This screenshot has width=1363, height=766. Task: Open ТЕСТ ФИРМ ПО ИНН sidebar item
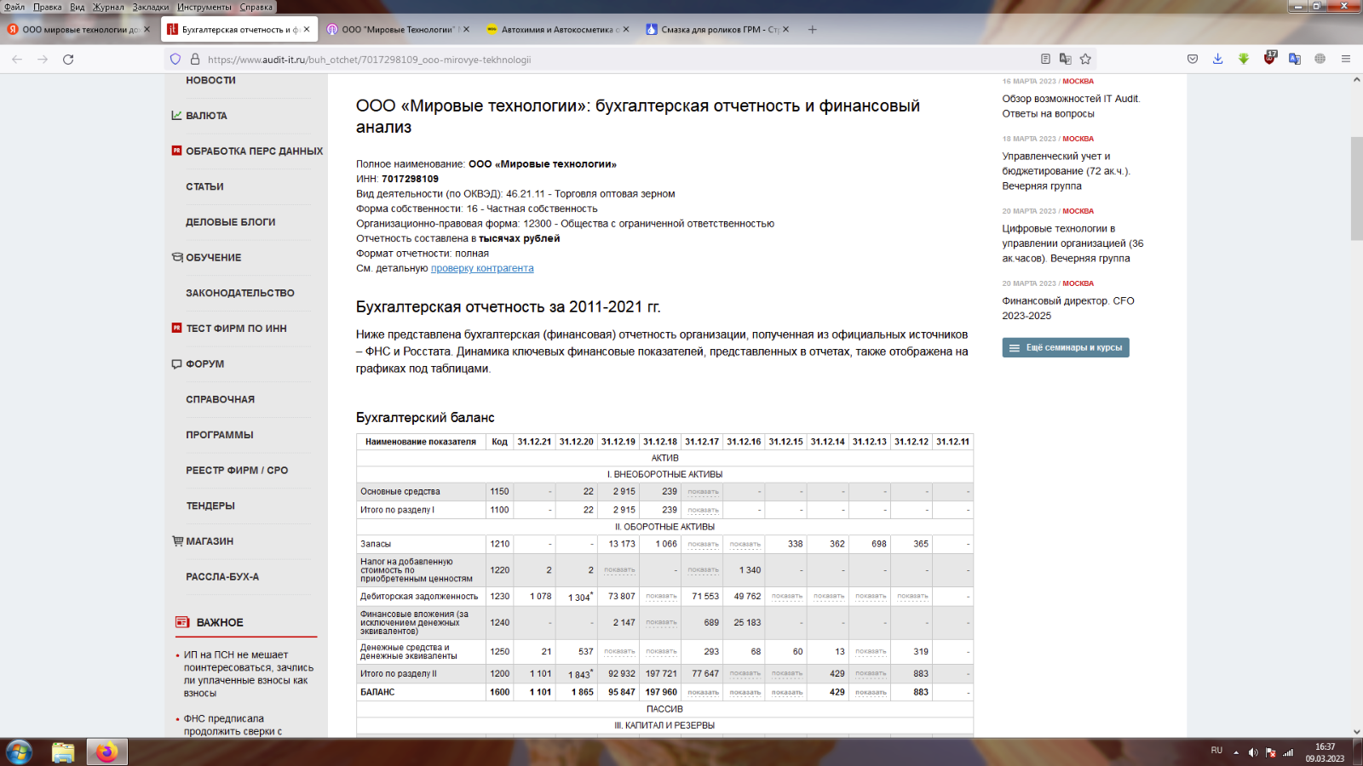pyautogui.click(x=236, y=329)
